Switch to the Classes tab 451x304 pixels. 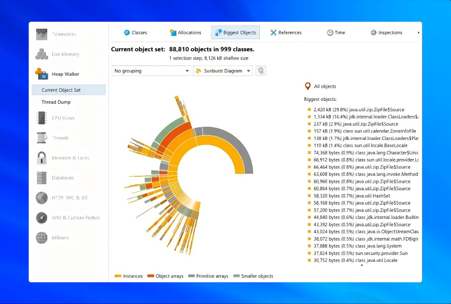pos(135,33)
